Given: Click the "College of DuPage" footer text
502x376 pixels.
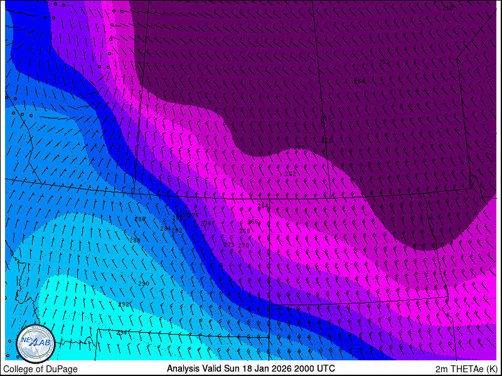Looking at the screenshot, I should [x=40, y=369].
